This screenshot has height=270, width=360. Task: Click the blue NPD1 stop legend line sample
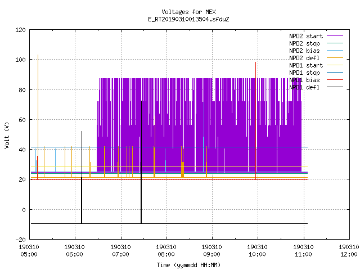[335, 73]
